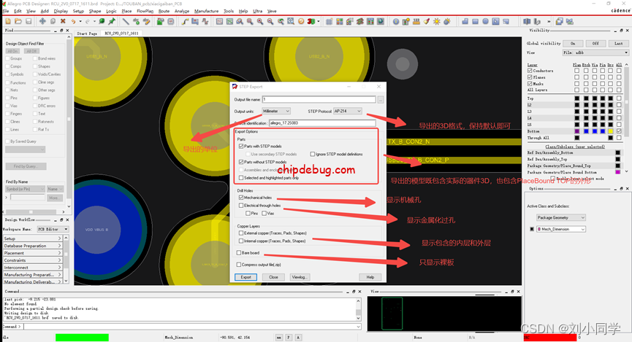This screenshot has width=632, height=342.
Task: Click the Save icon in the toolbar
Action: click(x=26, y=21)
